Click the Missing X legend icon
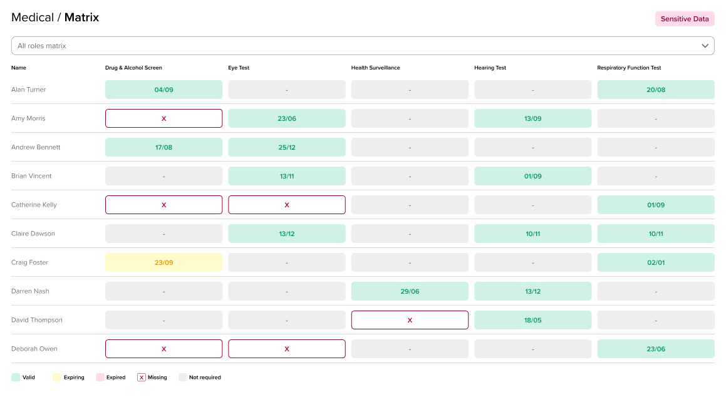Viewport: 726px width, 407px height. [x=142, y=378]
